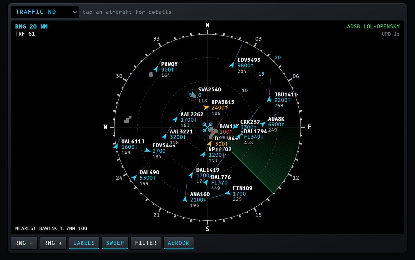Click the ADSB.LOL+OPENSKY source label
This screenshot has width=415, height=260.
[373, 26]
